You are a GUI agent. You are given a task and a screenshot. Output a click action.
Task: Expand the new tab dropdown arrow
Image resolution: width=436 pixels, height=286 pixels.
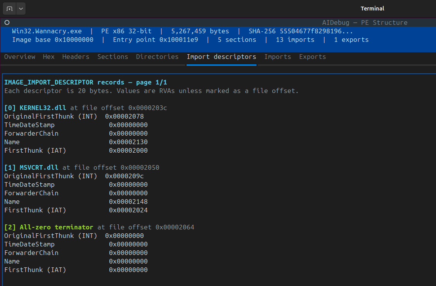point(21,9)
